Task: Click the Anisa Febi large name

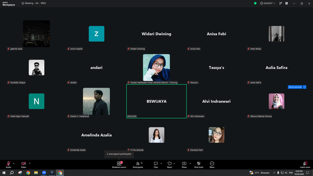Action: 216,34
